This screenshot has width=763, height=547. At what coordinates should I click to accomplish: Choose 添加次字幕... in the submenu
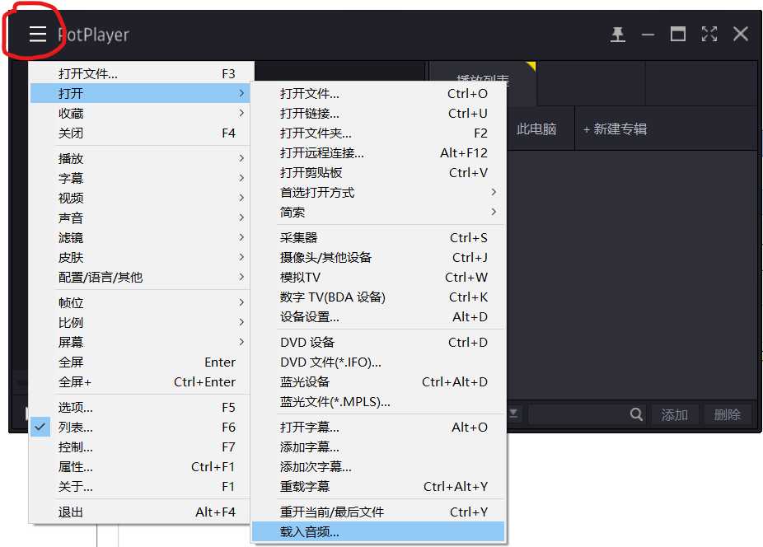click(x=378, y=467)
